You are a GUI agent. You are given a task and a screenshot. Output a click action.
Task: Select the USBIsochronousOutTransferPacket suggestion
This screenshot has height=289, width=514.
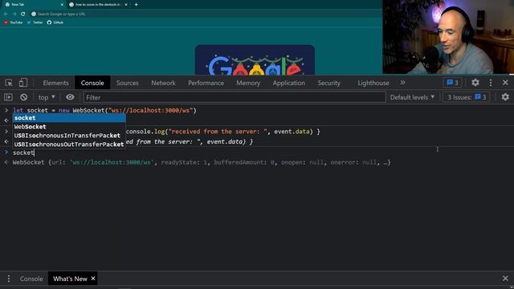tap(69, 144)
